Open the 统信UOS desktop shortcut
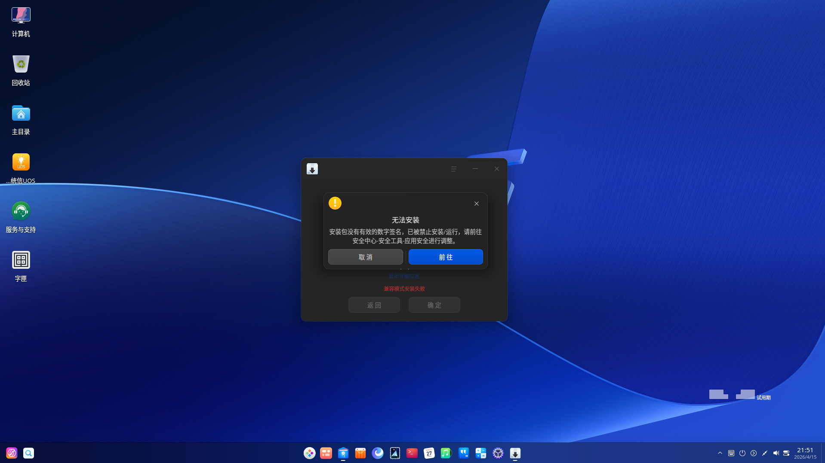Viewport: 825px width, 463px height. pyautogui.click(x=21, y=169)
